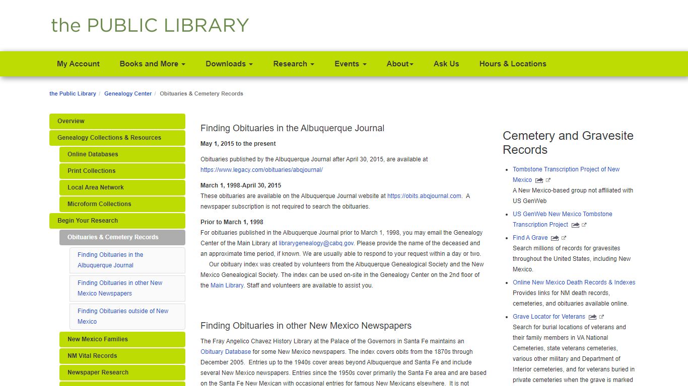
Task: Click the librarygenealogy@cabq.gov email link
Action: click(x=316, y=243)
